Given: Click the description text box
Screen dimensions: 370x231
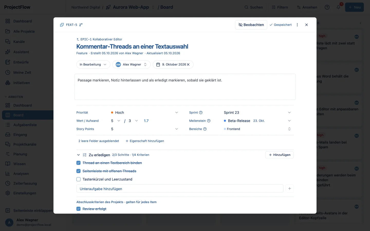Looking at the screenshot, I should click(185, 87).
